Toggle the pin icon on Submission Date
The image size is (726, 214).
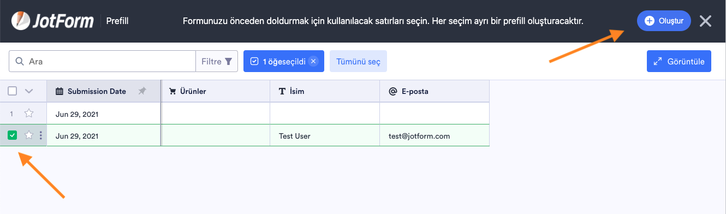[142, 91]
